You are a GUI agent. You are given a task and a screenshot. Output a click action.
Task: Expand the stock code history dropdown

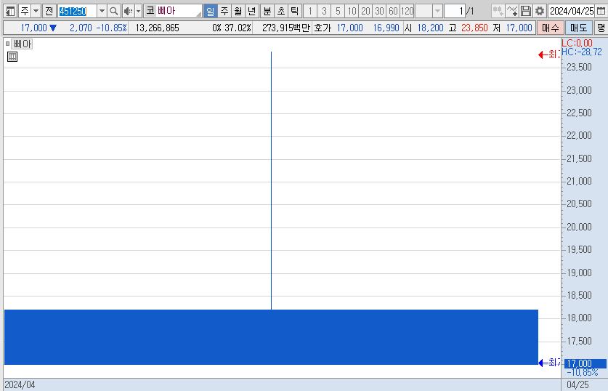click(x=102, y=11)
